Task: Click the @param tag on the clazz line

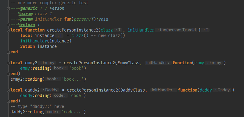Action: [25, 14]
